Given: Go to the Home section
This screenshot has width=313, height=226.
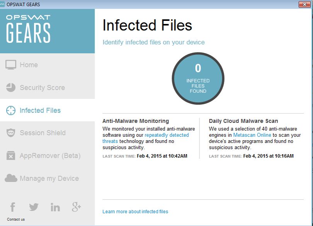Looking at the screenshot, I should pyautogui.click(x=29, y=65).
